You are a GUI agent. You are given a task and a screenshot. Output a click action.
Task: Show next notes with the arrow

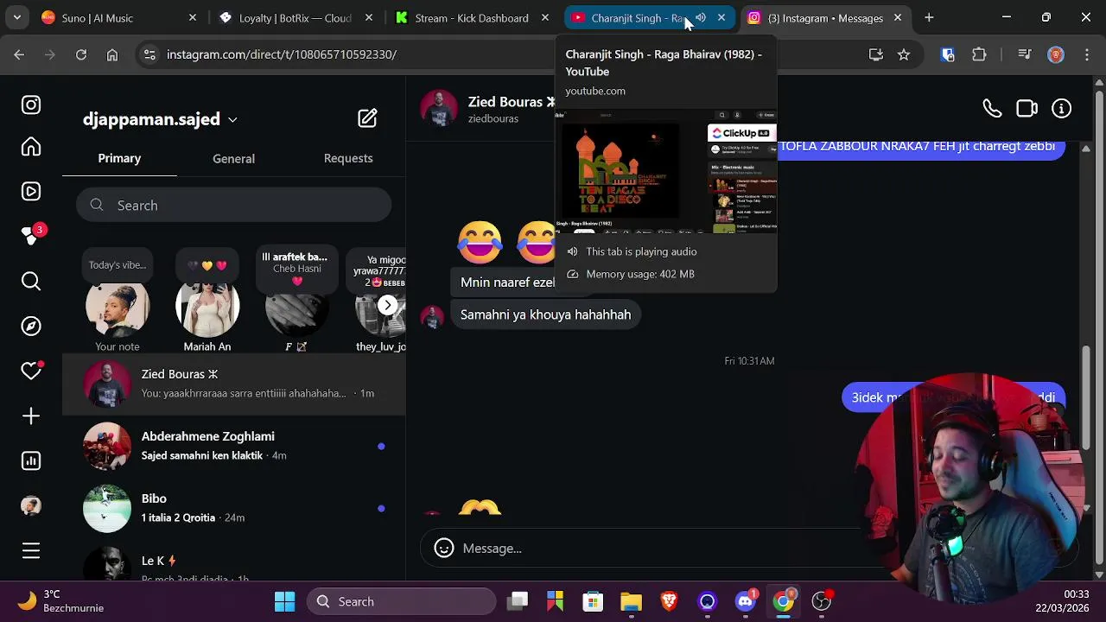tap(387, 305)
